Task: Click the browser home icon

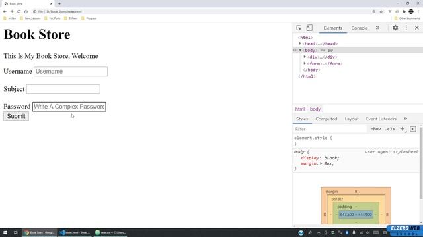Action: pos(26,12)
